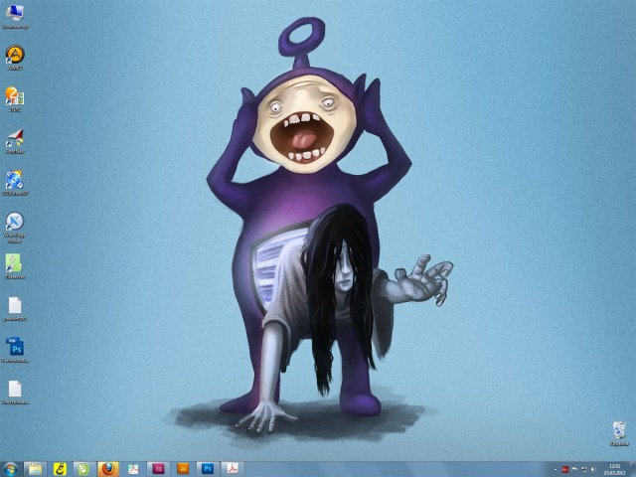Select the Web Page Maker shortcut
Viewport: 636px width, 477px height.
point(15,228)
